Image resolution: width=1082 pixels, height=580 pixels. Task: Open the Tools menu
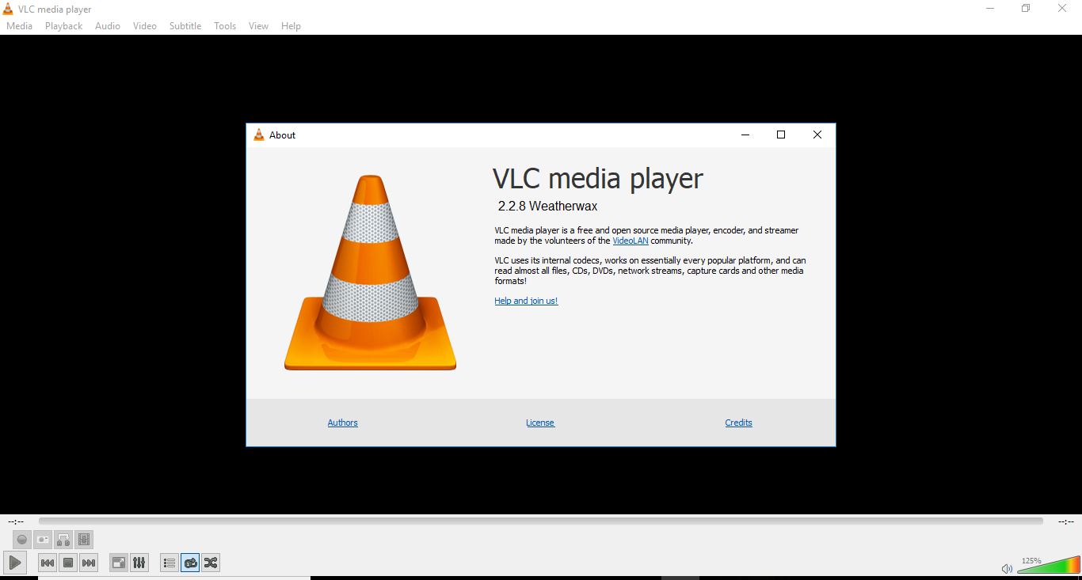coord(224,25)
